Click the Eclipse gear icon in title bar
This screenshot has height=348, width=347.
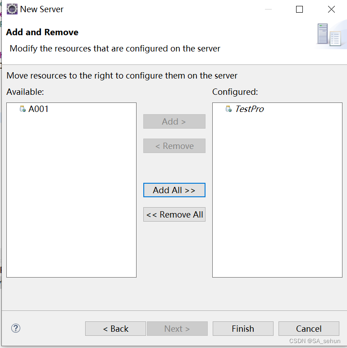[x=12, y=9]
